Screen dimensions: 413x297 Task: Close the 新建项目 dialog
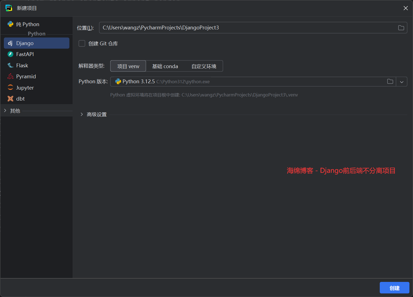pos(405,8)
